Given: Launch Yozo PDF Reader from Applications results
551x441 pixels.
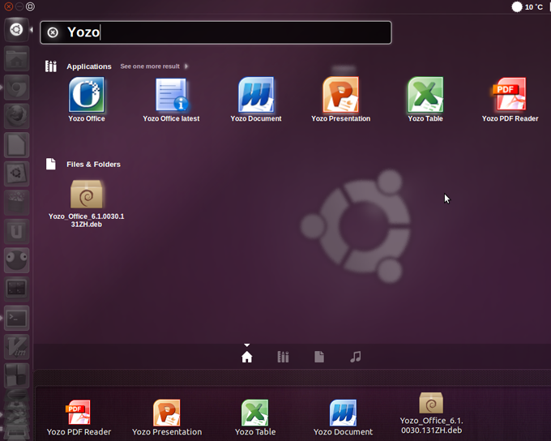Looking at the screenshot, I should (510, 100).
